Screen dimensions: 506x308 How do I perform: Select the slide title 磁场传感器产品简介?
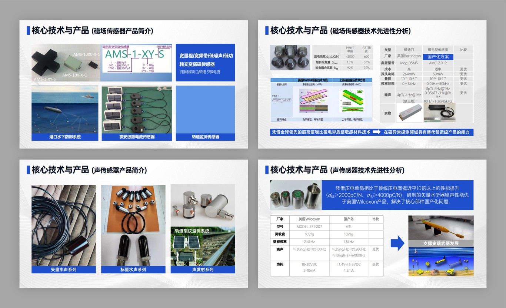coord(122,31)
